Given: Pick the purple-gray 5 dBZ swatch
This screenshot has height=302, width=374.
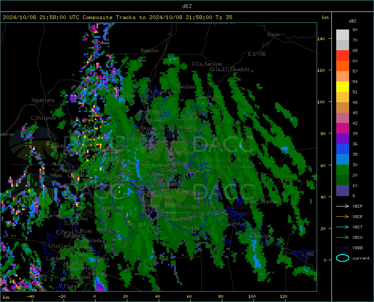Looking at the screenshot, I should click(x=342, y=191).
